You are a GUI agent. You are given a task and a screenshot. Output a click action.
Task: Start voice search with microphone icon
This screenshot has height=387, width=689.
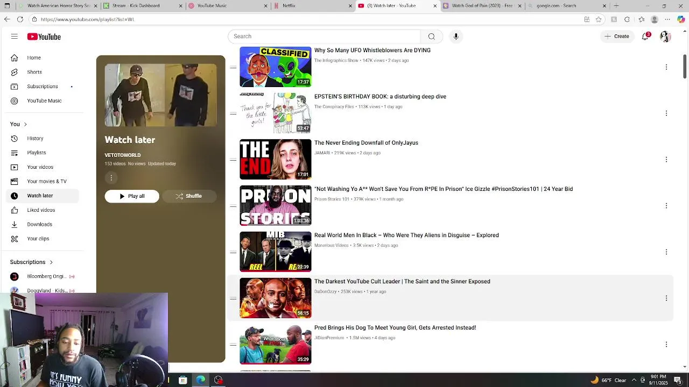pyautogui.click(x=456, y=36)
